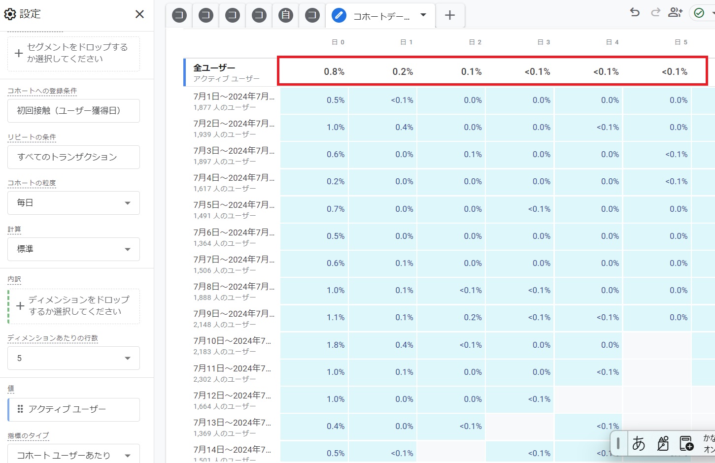Expand ディメンションあたりの行数 dropdown showing 5
The image size is (715, 463).
pyautogui.click(x=73, y=358)
